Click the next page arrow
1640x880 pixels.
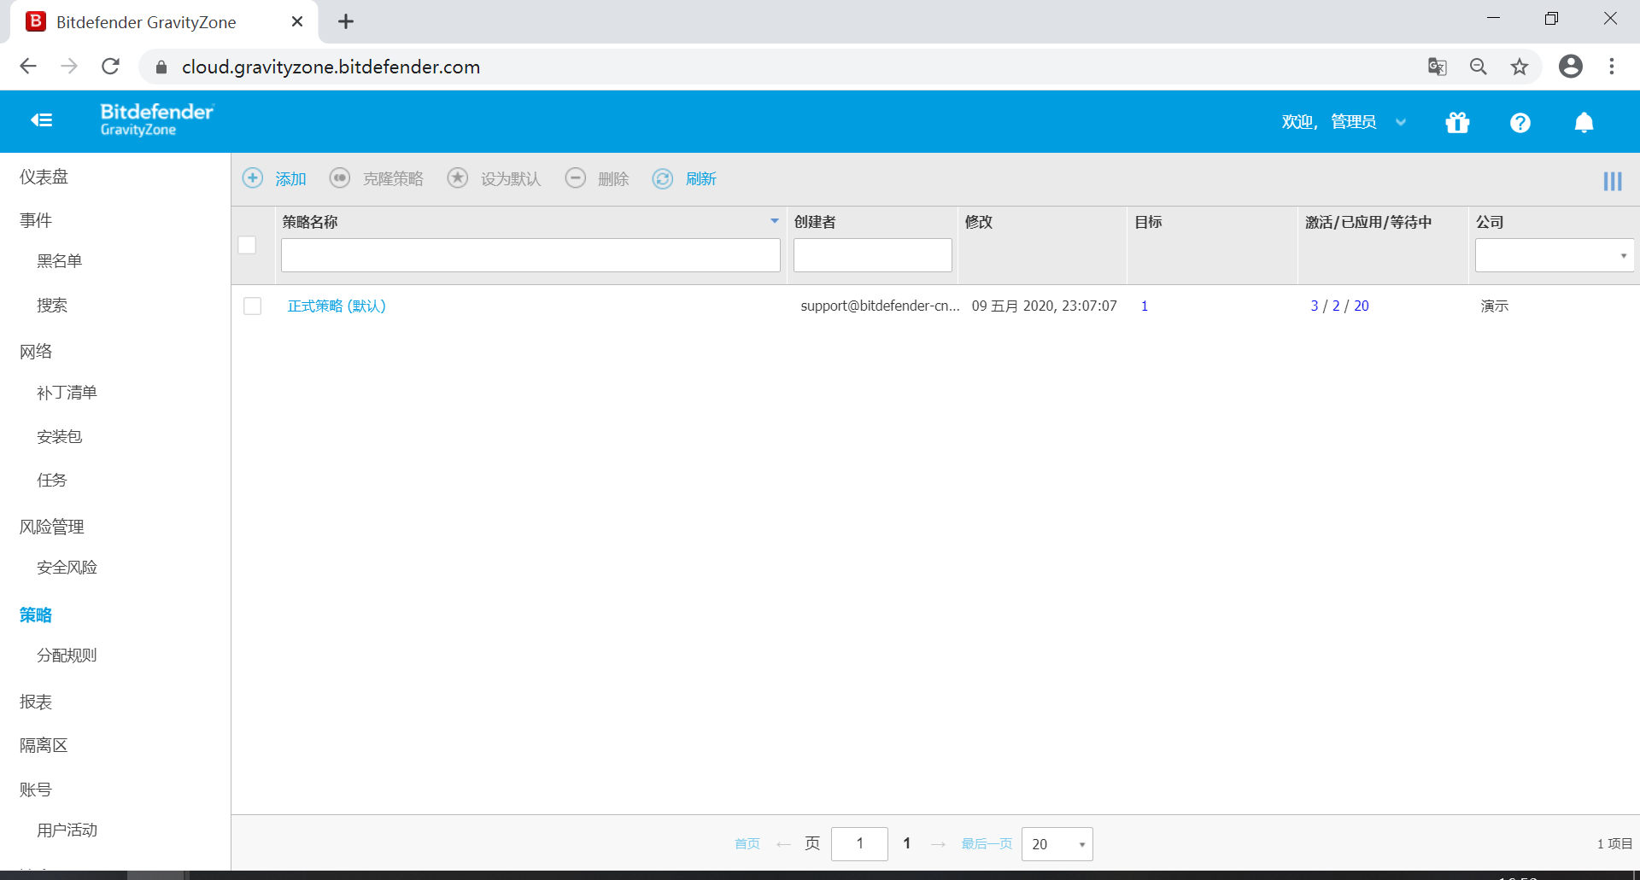coord(938,844)
